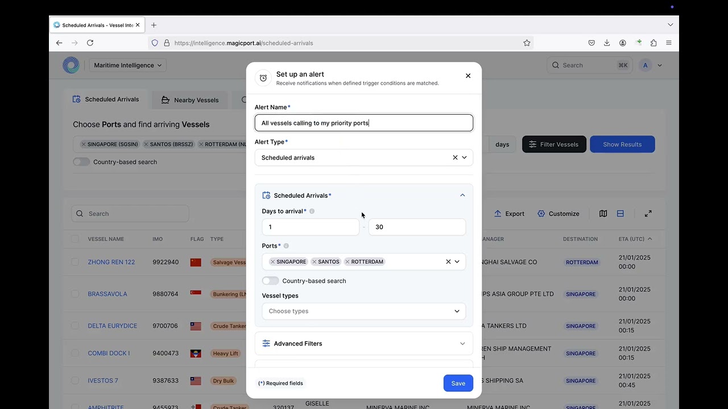The height and width of the screenshot is (409, 728).
Task: Close the Set up an alert dialog
Action: pyautogui.click(x=468, y=76)
